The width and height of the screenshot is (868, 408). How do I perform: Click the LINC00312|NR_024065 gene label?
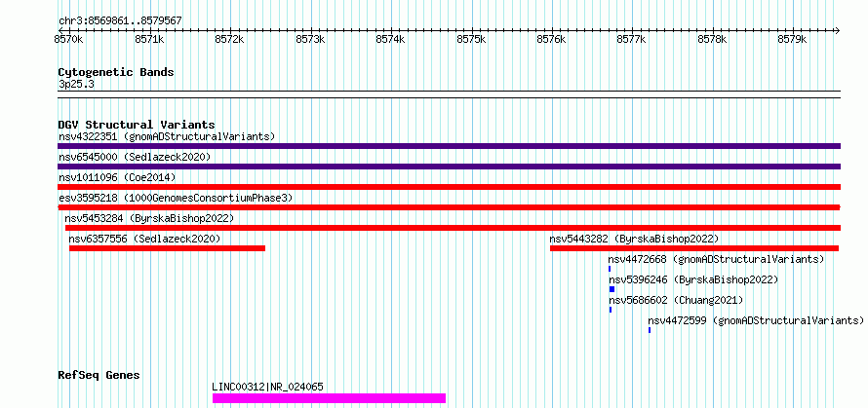[268, 387]
